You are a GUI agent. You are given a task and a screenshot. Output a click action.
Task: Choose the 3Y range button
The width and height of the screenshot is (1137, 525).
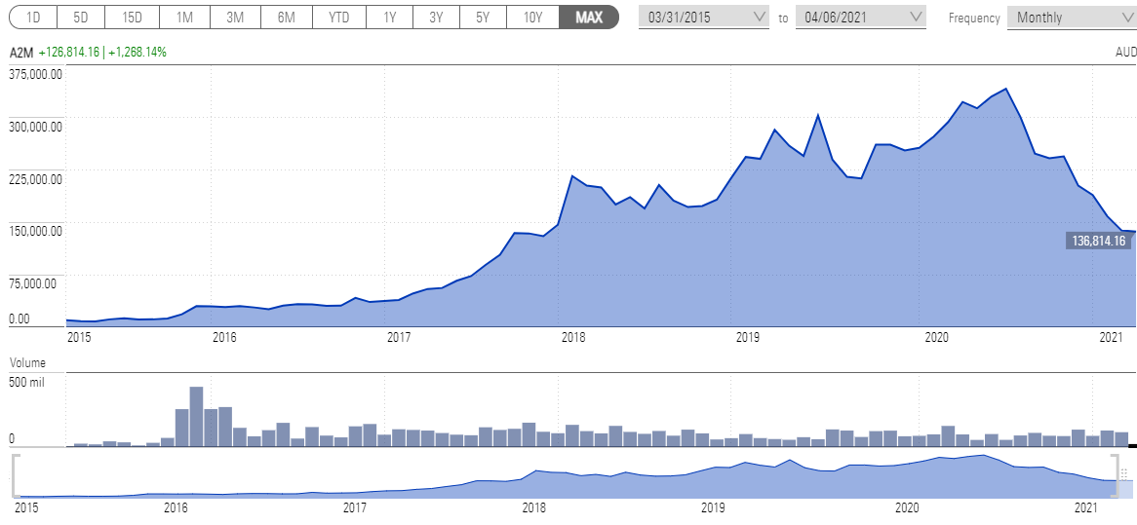(x=436, y=18)
